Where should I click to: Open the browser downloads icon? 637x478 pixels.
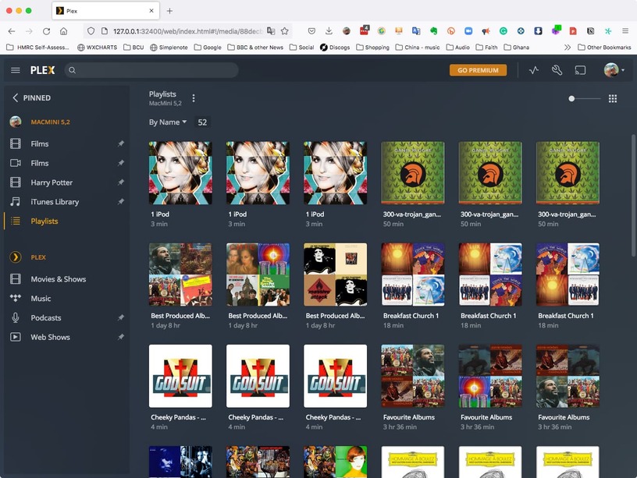[329, 31]
